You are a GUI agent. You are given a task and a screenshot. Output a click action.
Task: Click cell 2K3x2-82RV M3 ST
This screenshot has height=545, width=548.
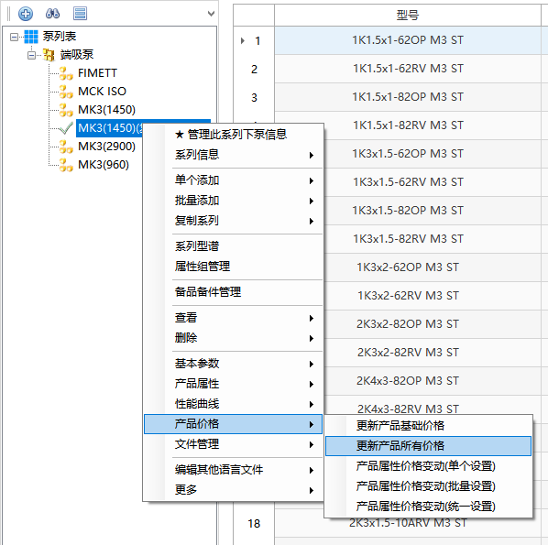[x=408, y=353]
